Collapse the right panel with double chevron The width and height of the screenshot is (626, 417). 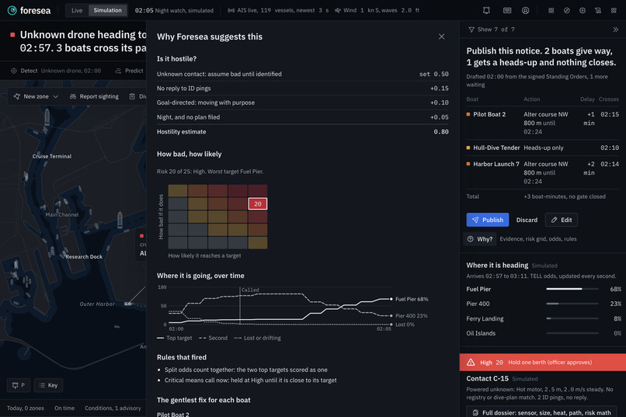point(616,30)
